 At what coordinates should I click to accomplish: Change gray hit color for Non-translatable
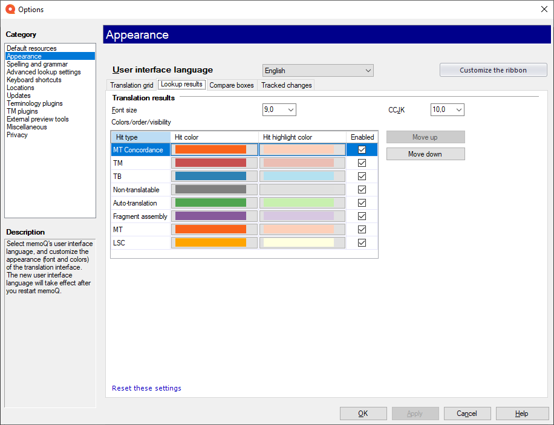214,190
